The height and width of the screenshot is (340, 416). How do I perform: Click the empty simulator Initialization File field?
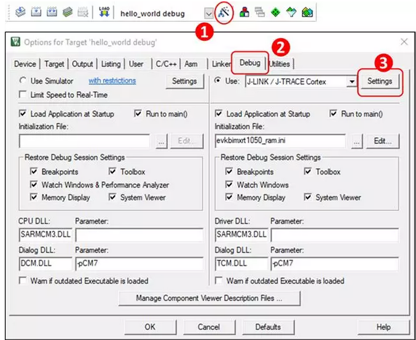(84, 141)
